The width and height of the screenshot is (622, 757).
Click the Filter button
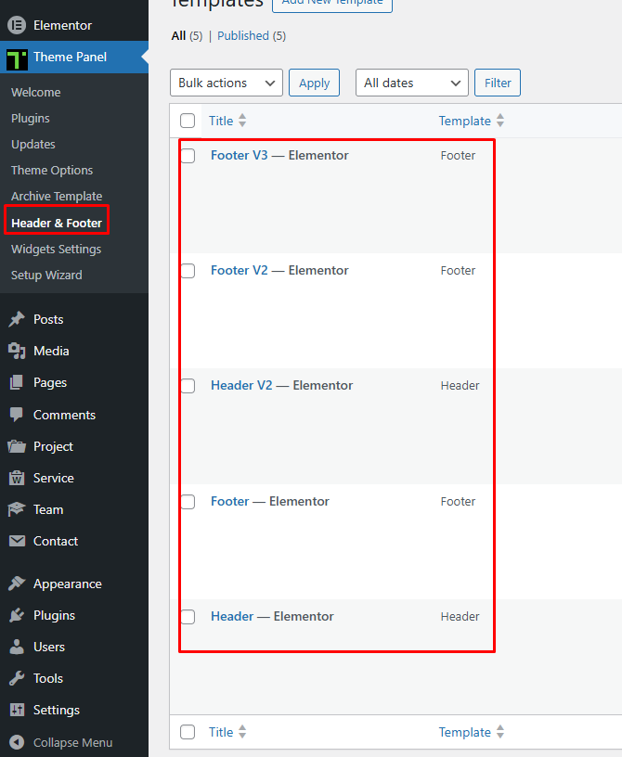click(498, 83)
